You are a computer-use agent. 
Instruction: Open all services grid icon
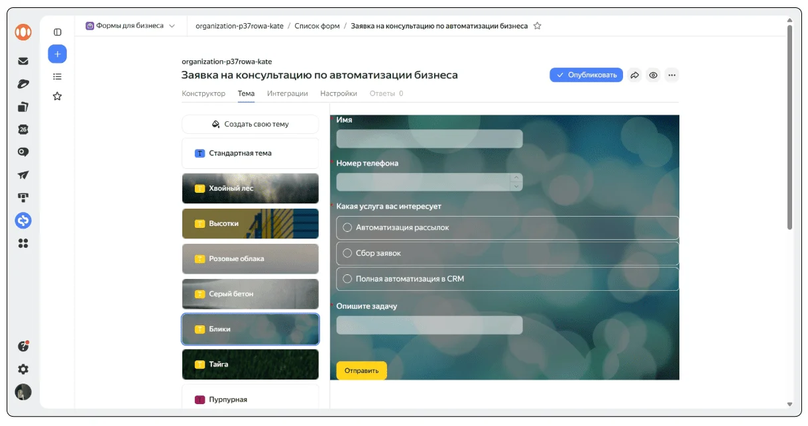point(23,243)
